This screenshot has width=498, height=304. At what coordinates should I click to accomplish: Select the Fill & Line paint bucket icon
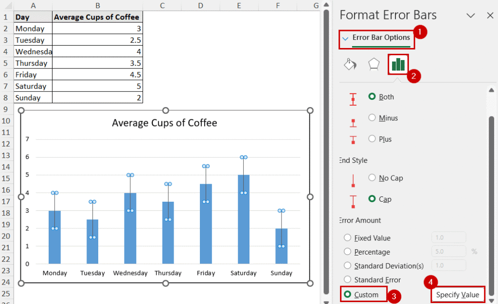pos(350,64)
